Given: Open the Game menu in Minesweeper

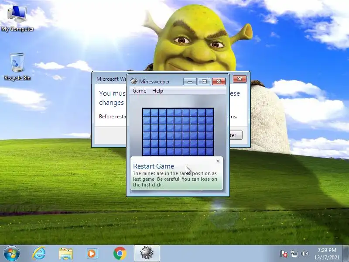Looking at the screenshot, I should click(139, 91).
